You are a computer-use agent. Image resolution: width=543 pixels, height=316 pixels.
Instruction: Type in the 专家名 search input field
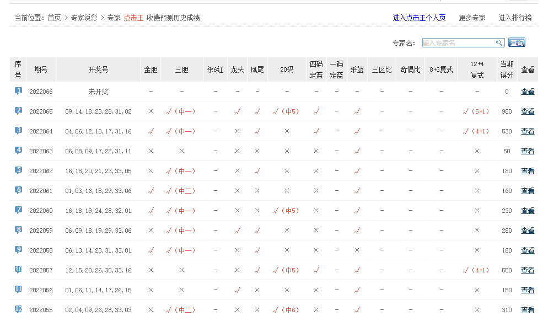coord(458,43)
